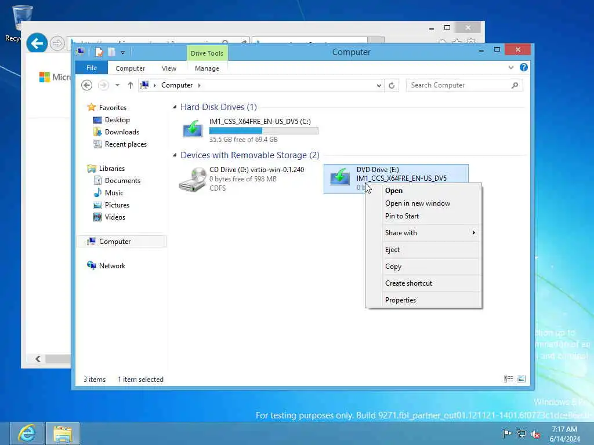594x445 pixels.
Task: Collapse the Hard Disk Drives group
Action: (x=175, y=107)
